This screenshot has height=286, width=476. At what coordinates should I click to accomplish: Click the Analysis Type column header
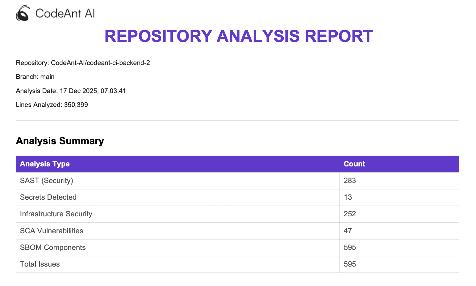coord(45,164)
